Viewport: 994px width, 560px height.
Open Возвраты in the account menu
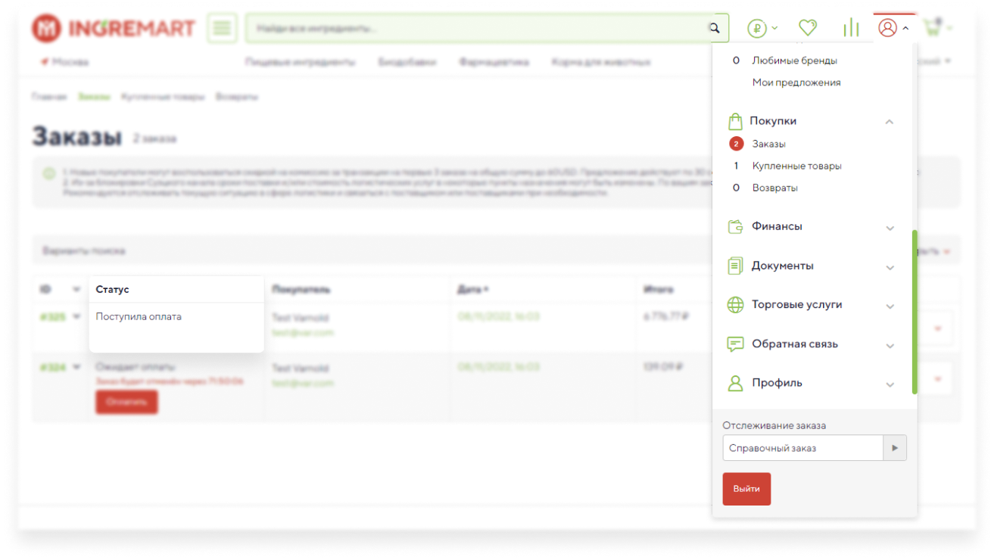[774, 188]
